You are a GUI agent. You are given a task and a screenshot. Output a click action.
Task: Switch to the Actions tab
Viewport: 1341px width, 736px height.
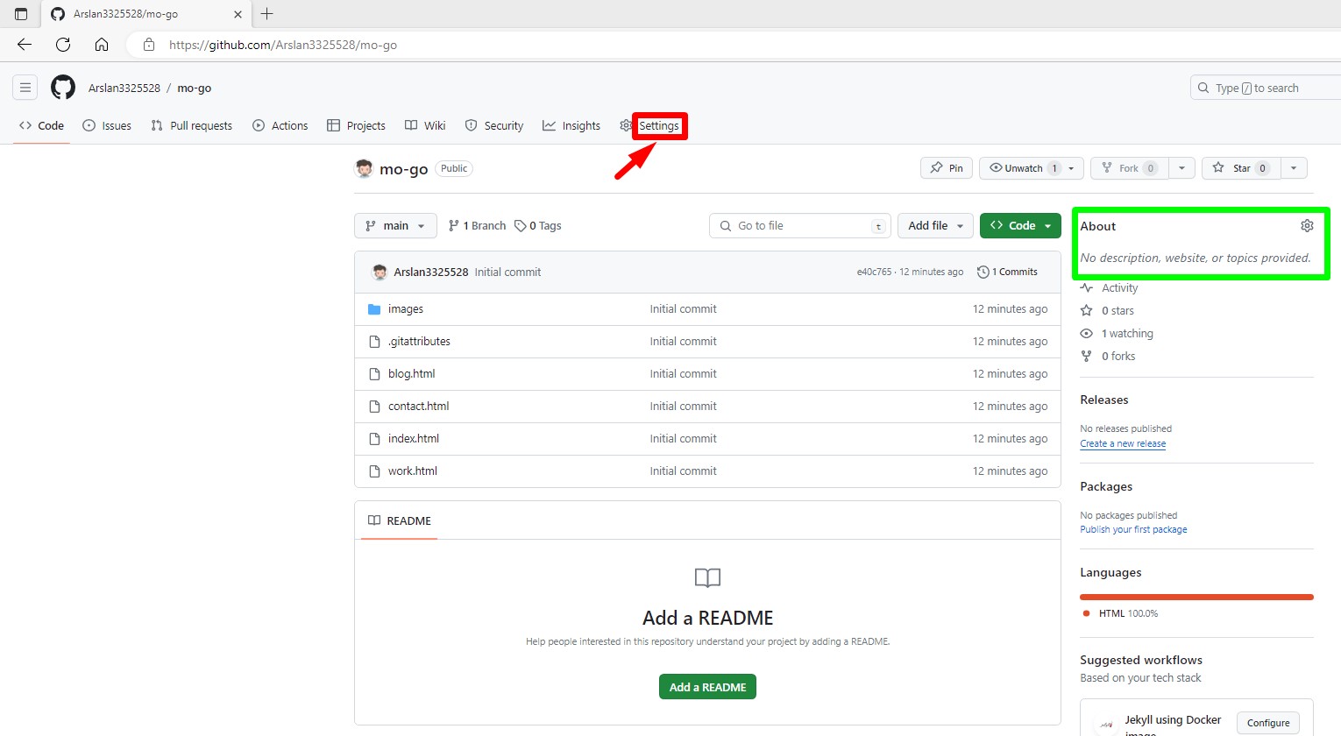click(280, 126)
